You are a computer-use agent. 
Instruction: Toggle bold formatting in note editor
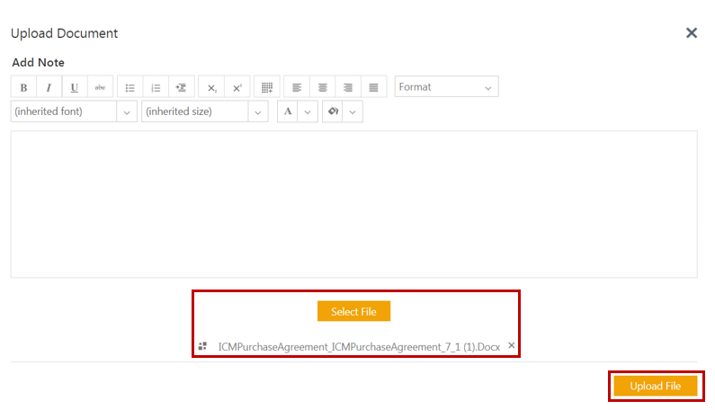(x=23, y=87)
